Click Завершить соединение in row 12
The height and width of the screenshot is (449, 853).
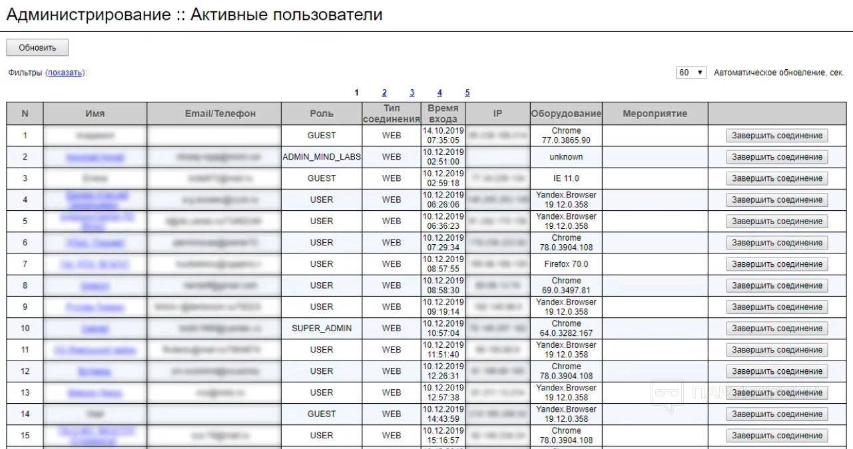click(777, 371)
